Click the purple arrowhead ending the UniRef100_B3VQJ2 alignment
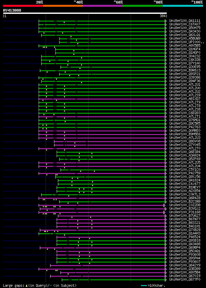Image resolution: width=206 pixels, height=288 pixels. [x=166, y=209]
